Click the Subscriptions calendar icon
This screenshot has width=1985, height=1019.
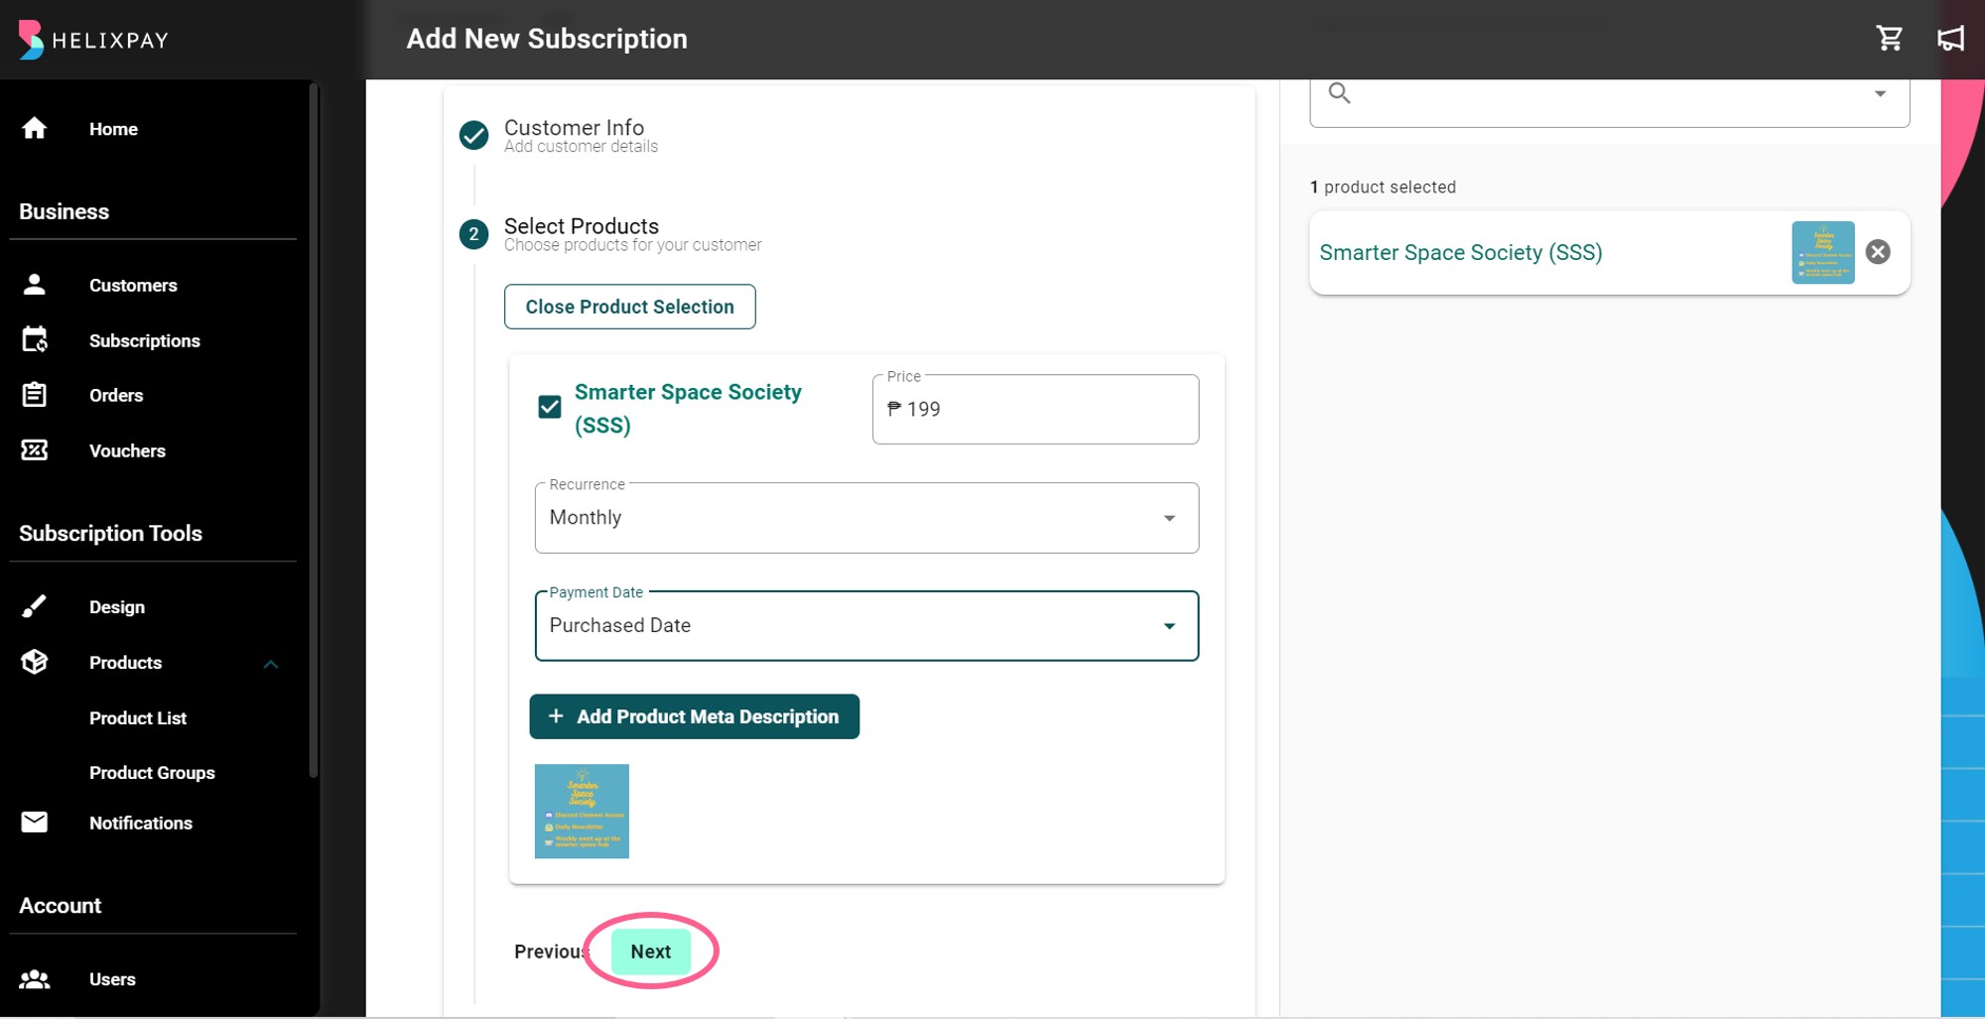(35, 340)
